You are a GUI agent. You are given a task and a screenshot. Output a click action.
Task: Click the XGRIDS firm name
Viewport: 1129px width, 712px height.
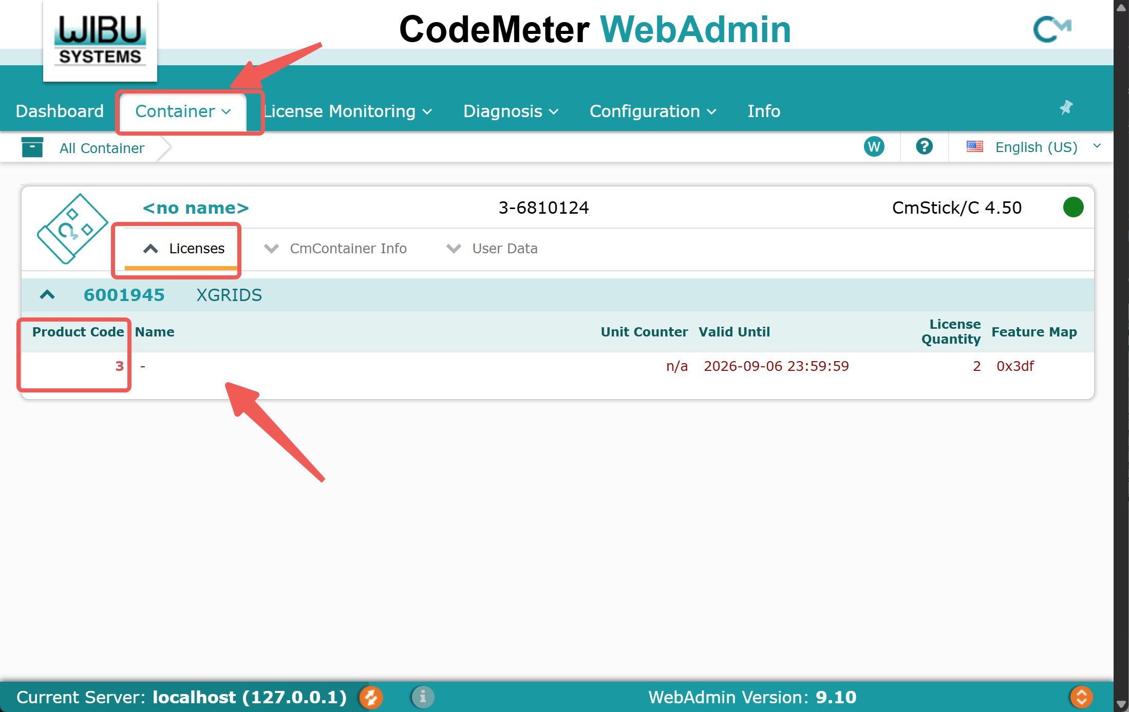click(x=229, y=295)
